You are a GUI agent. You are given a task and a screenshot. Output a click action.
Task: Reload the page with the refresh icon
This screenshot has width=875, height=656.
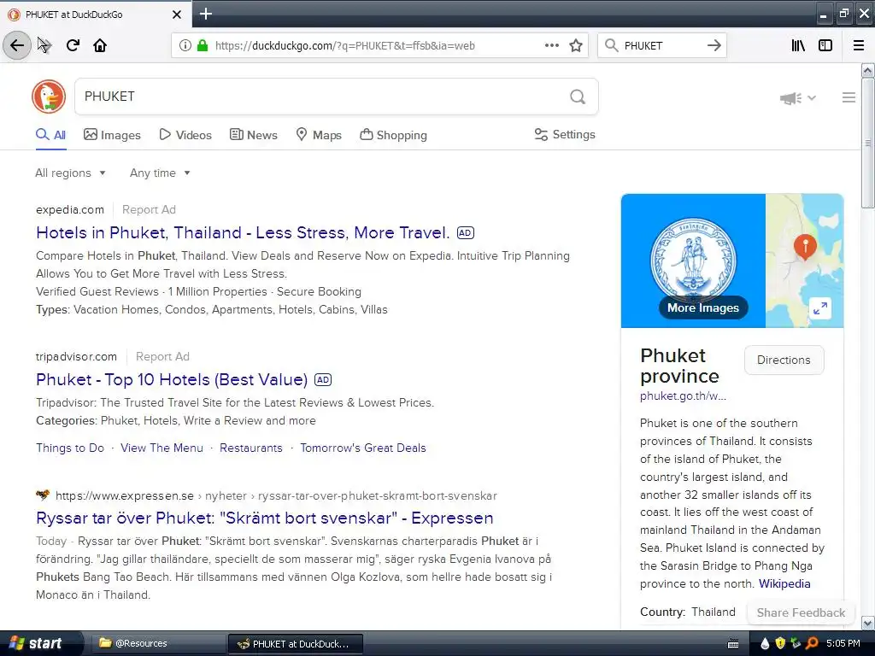coord(73,45)
